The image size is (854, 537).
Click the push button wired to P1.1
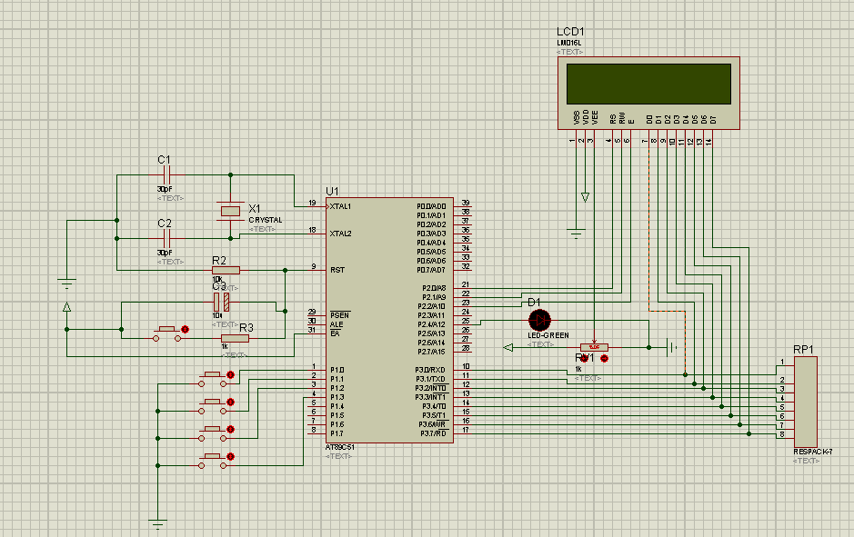tap(213, 406)
